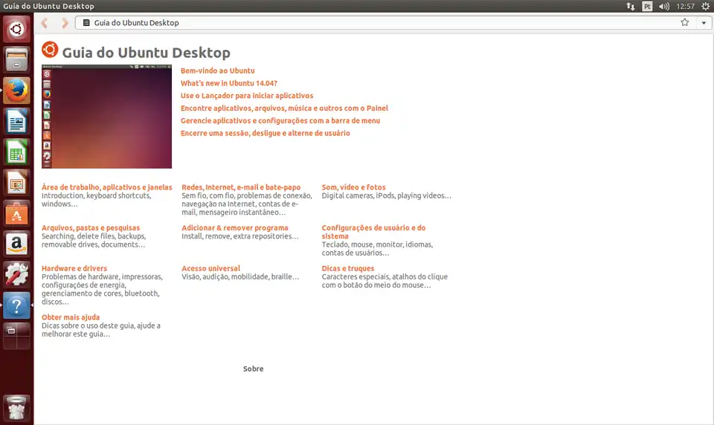Screen dimensions: 714x425
Task: Click the network connection indicator
Action: (x=631, y=7)
